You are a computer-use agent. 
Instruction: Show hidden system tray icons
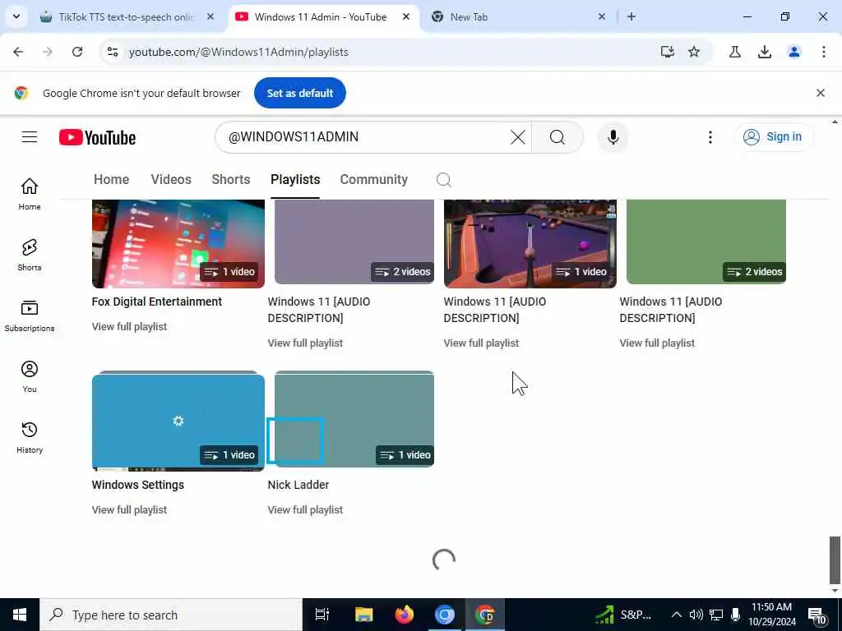[x=677, y=615]
